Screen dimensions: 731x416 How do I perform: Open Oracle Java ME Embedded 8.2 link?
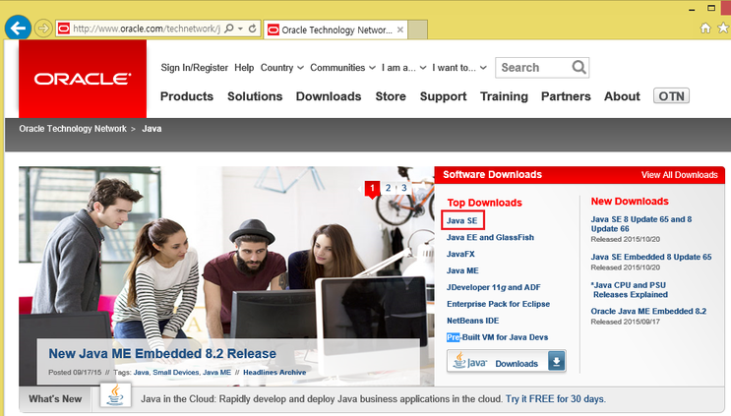coord(648,311)
